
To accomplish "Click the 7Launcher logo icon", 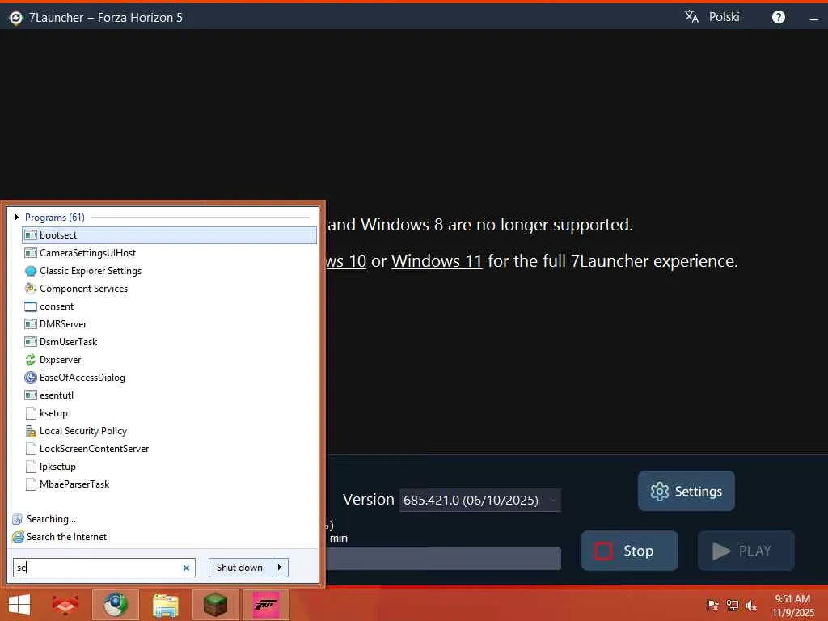I will point(16,18).
